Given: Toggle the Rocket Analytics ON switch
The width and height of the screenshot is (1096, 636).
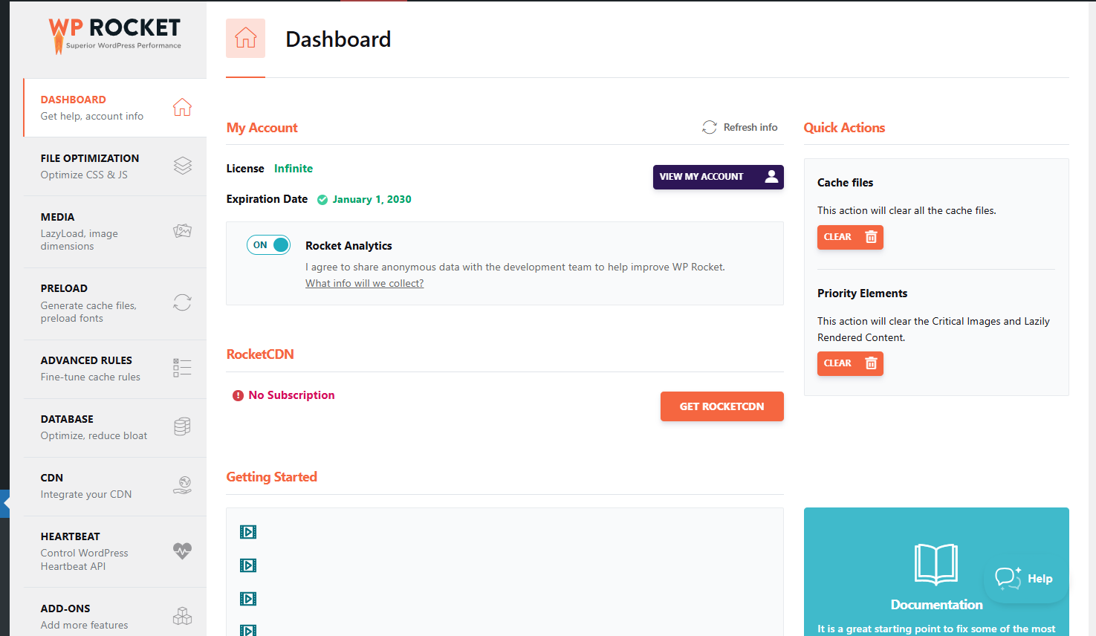Looking at the screenshot, I should coord(268,245).
